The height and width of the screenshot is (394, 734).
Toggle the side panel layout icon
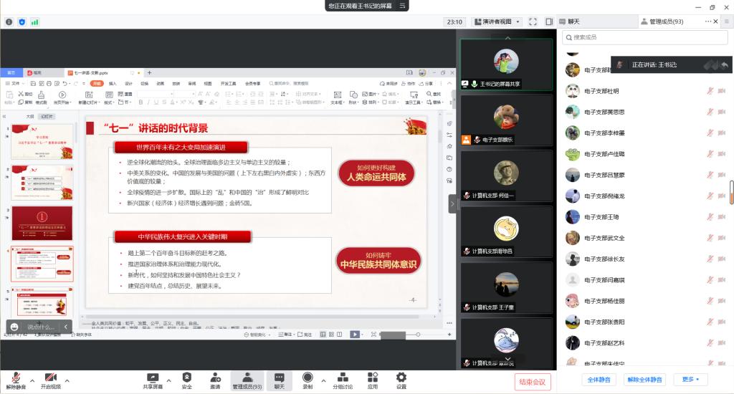(x=549, y=21)
